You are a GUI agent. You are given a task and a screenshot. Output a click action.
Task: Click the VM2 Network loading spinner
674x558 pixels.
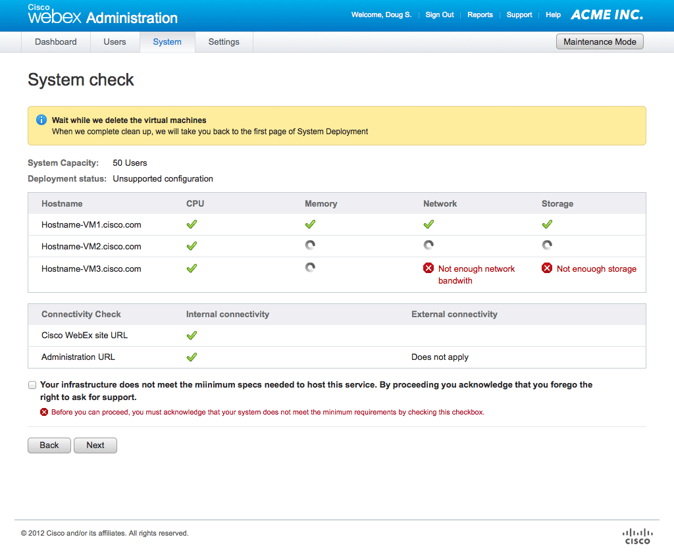(428, 245)
